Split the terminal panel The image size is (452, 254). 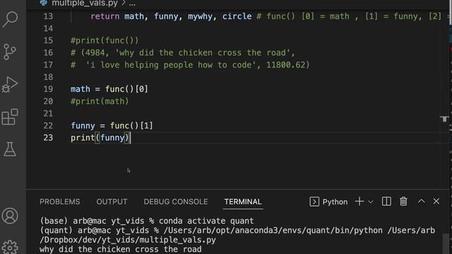click(386, 202)
